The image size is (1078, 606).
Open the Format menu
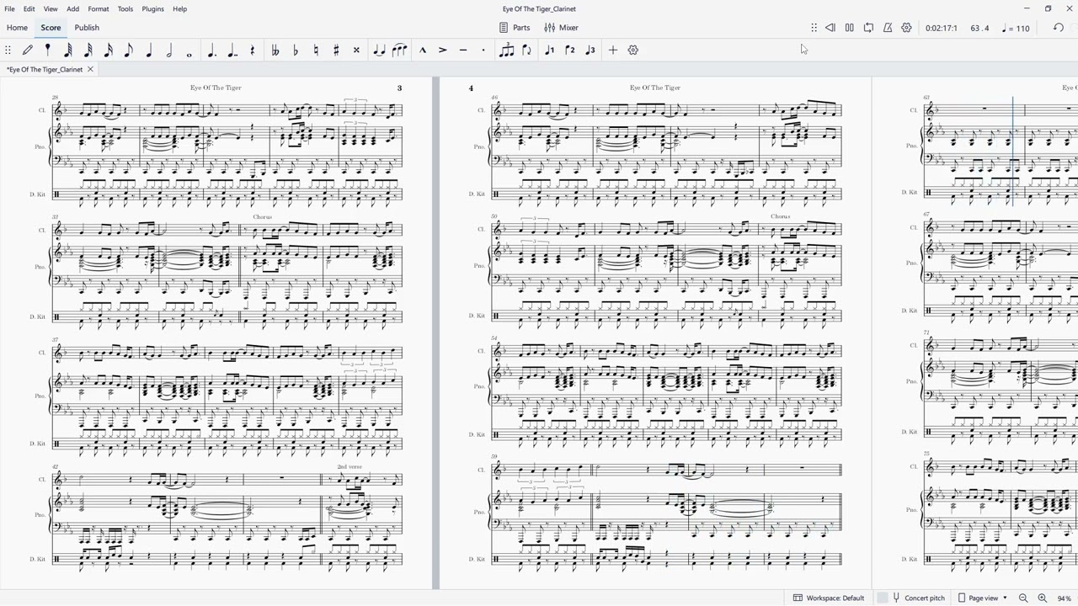pos(99,8)
